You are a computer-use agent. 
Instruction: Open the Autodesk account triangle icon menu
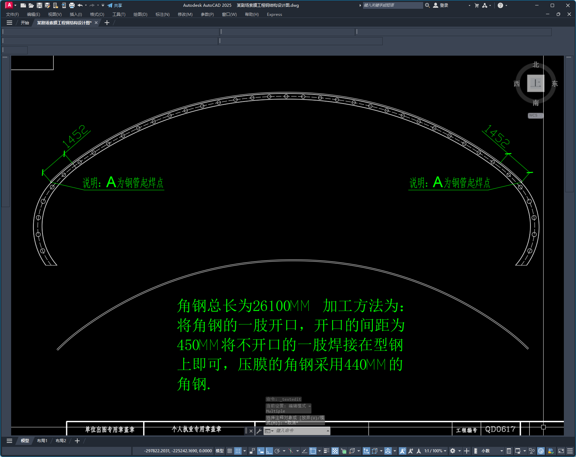point(485,5)
